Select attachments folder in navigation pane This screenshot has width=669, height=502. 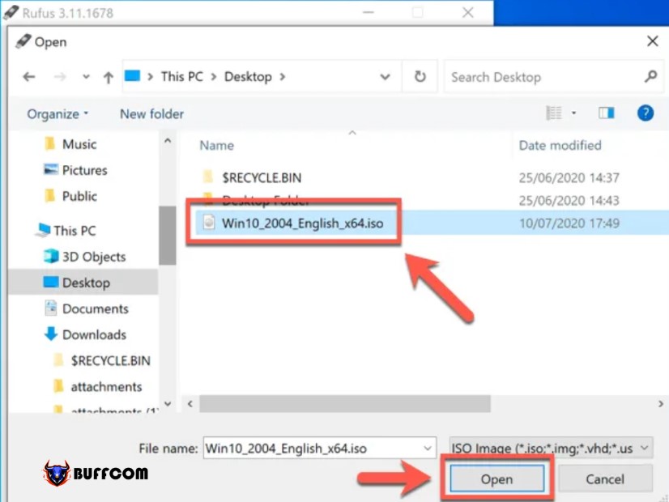pos(106,387)
